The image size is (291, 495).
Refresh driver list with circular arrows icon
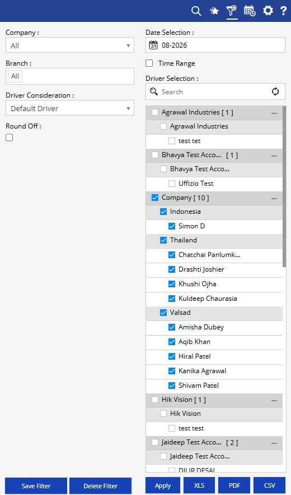[275, 91]
